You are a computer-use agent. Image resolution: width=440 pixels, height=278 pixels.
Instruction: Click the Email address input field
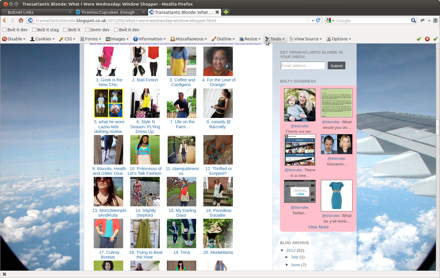tap(303, 65)
